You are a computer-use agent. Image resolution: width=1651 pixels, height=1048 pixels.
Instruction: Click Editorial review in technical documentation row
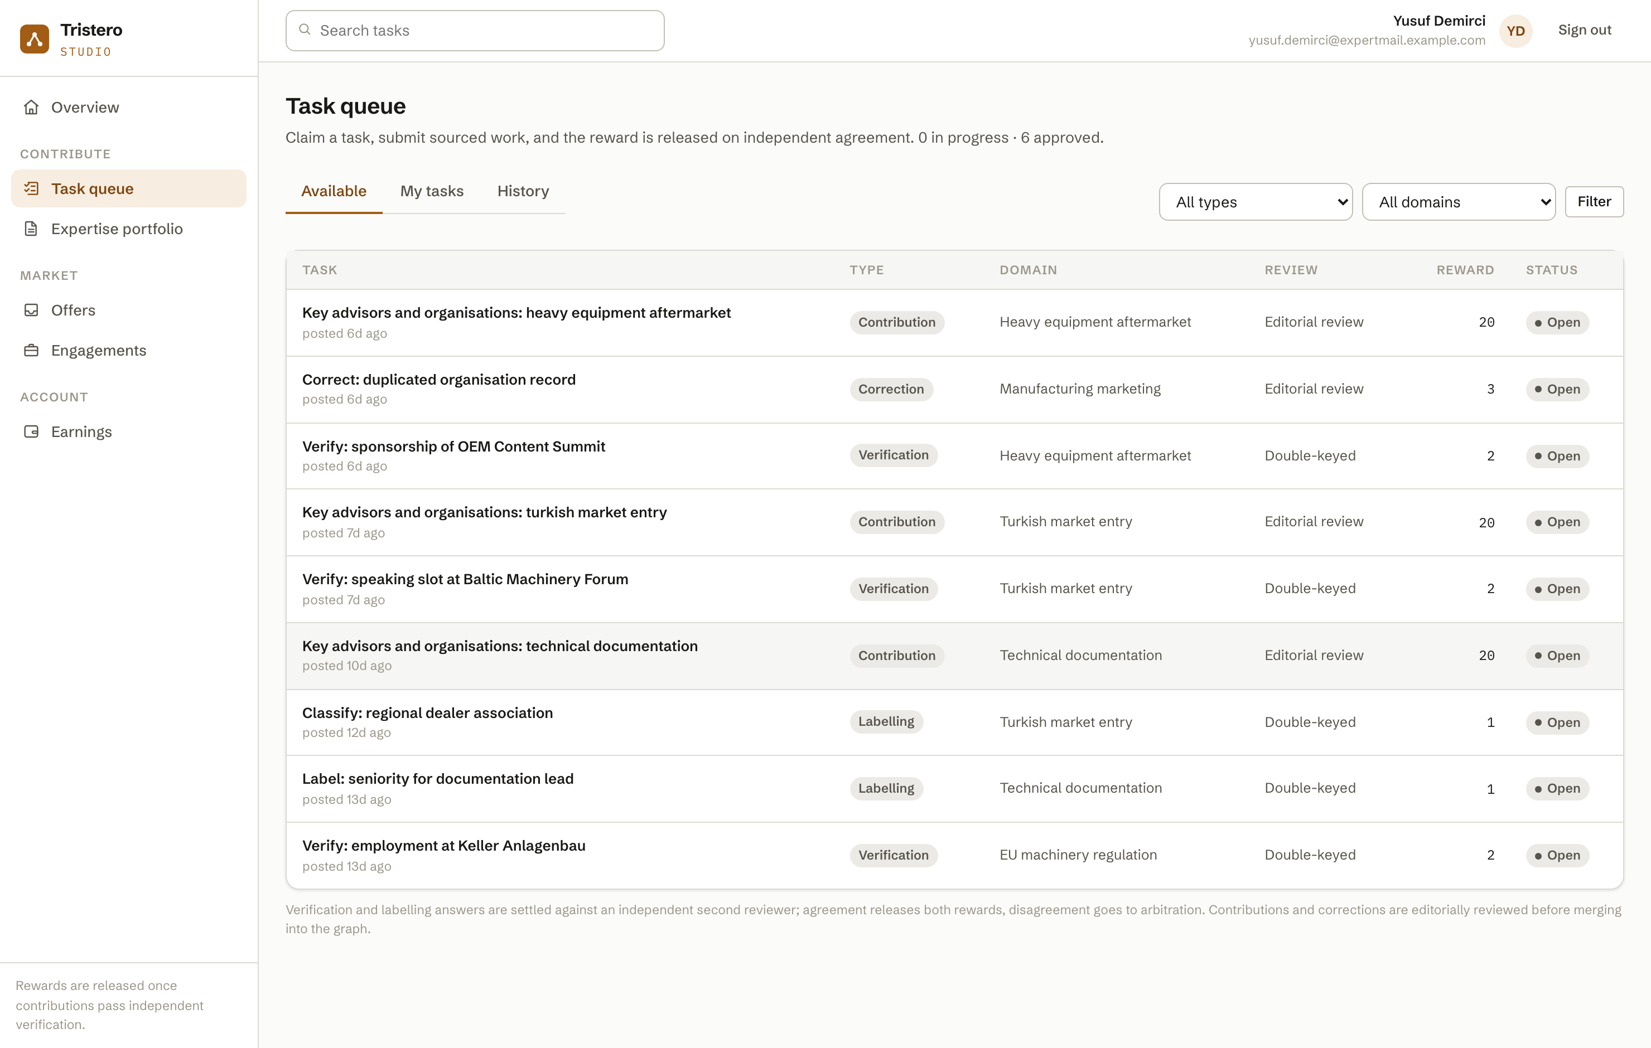click(x=1314, y=655)
